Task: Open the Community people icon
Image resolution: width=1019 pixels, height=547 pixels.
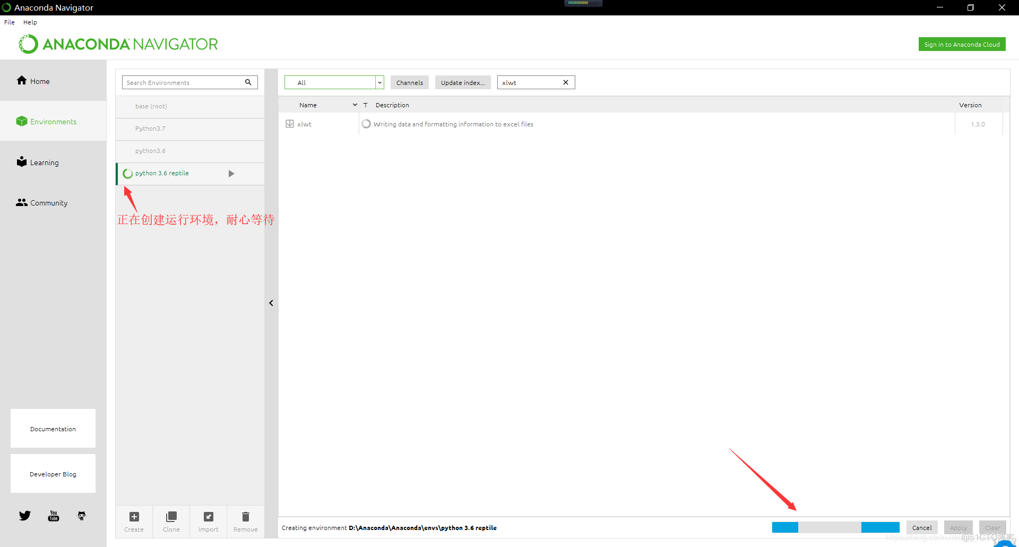Action: click(21, 202)
